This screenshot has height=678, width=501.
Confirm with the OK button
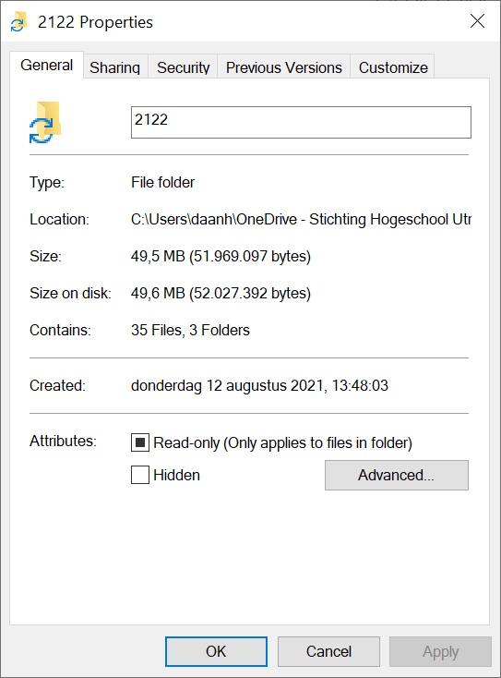(x=216, y=651)
